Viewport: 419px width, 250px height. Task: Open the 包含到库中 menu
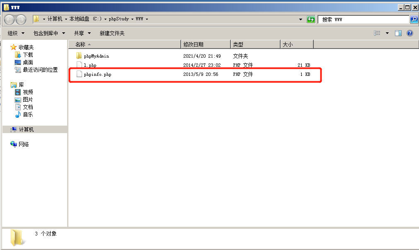pyautogui.click(x=49, y=33)
